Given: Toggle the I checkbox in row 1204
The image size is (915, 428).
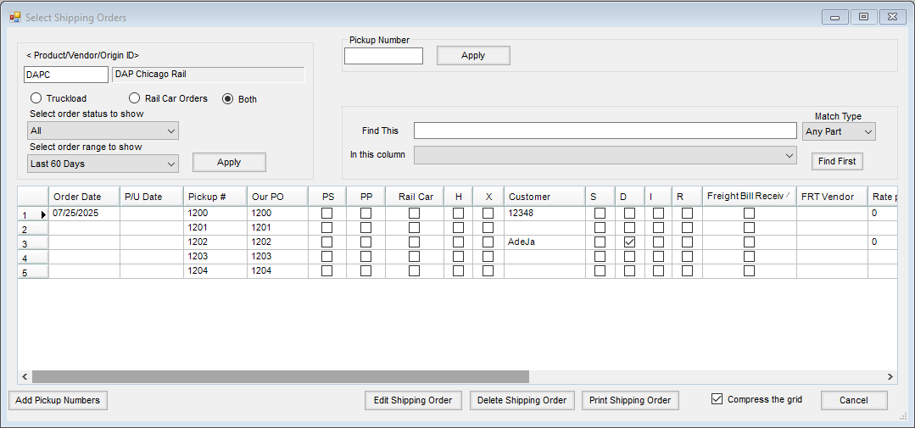Looking at the screenshot, I should click(x=658, y=270).
